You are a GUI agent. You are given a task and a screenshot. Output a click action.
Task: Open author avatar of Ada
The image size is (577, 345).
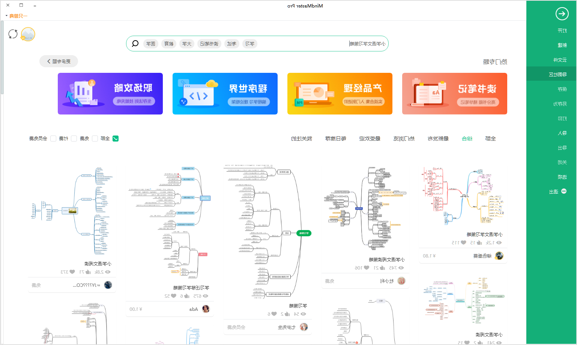(206, 309)
